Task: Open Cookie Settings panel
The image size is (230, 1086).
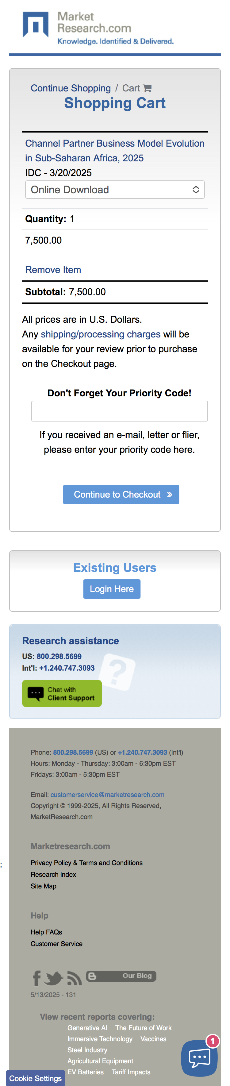Action: tap(35, 1078)
